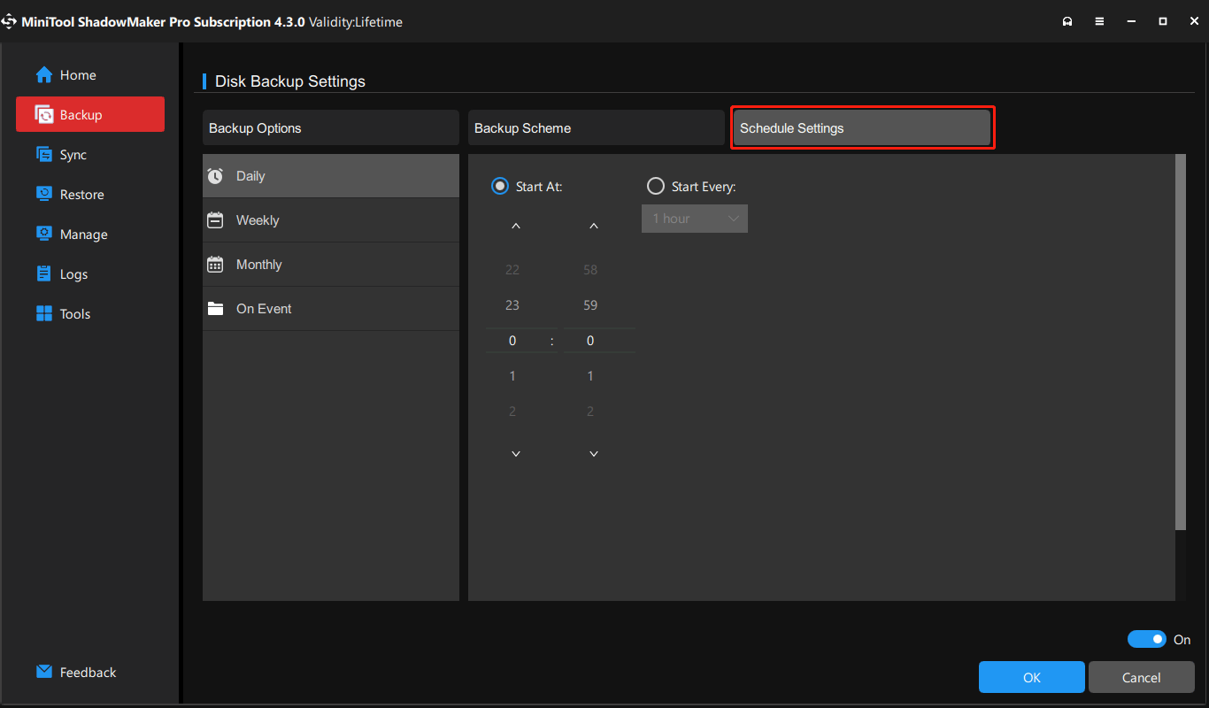Click the Home house icon
The width and height of the screenshot is (1209, 708).
(x=44, y=75)
